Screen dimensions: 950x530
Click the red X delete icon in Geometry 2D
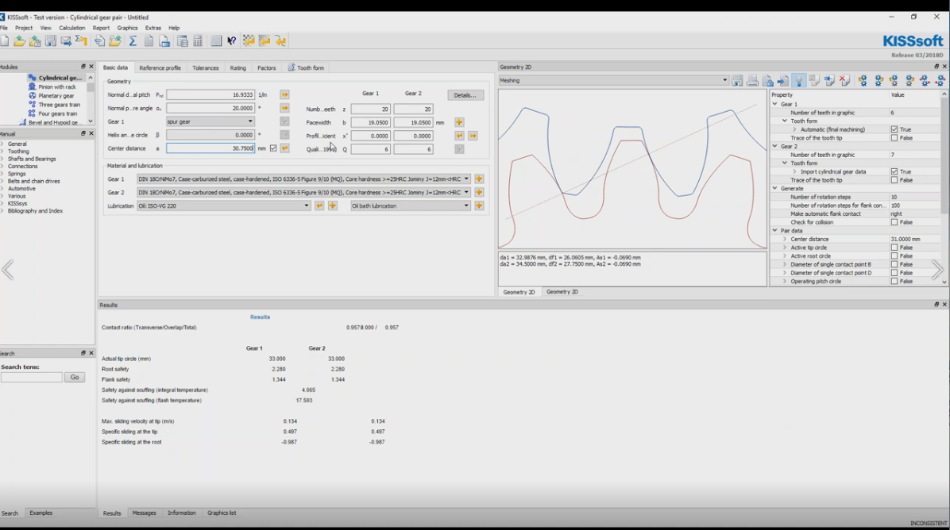point(844,80)
